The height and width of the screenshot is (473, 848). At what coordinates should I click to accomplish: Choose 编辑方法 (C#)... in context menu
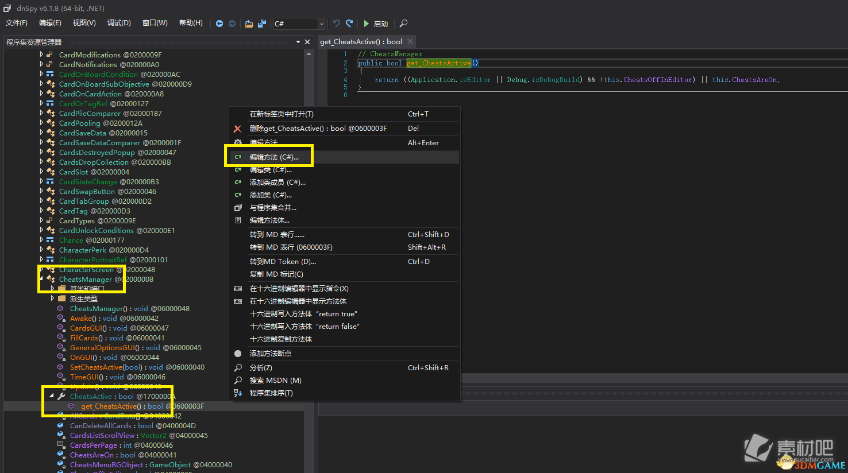coord(345,157)
